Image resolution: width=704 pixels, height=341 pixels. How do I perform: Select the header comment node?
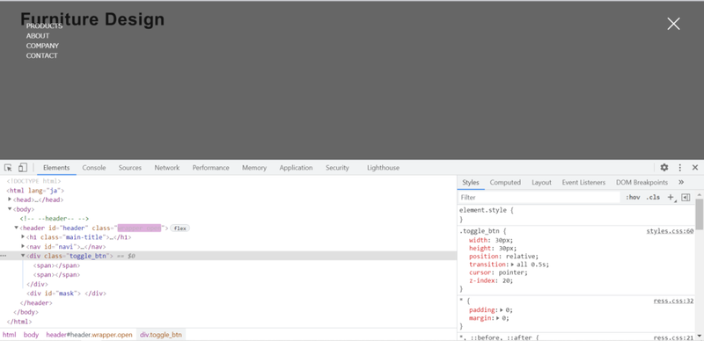tap(55, 219)
